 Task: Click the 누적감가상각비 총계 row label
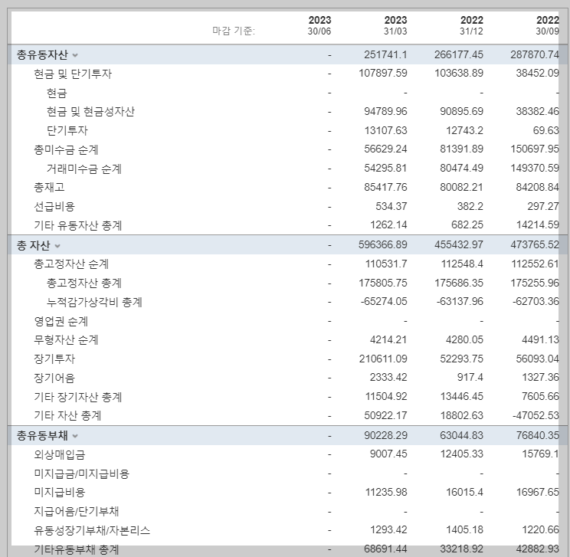pyautogui.click(x=94, y=302)
